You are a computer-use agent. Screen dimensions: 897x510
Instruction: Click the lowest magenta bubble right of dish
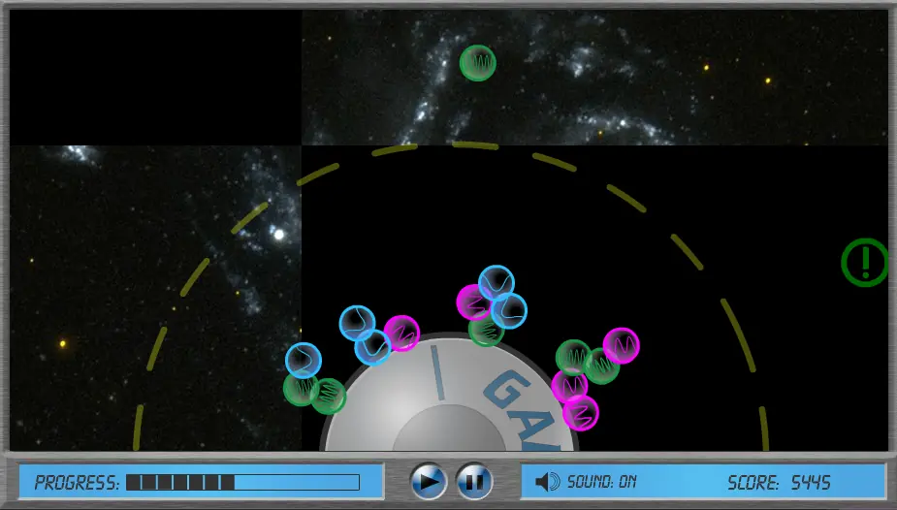[x=581, y=413]
